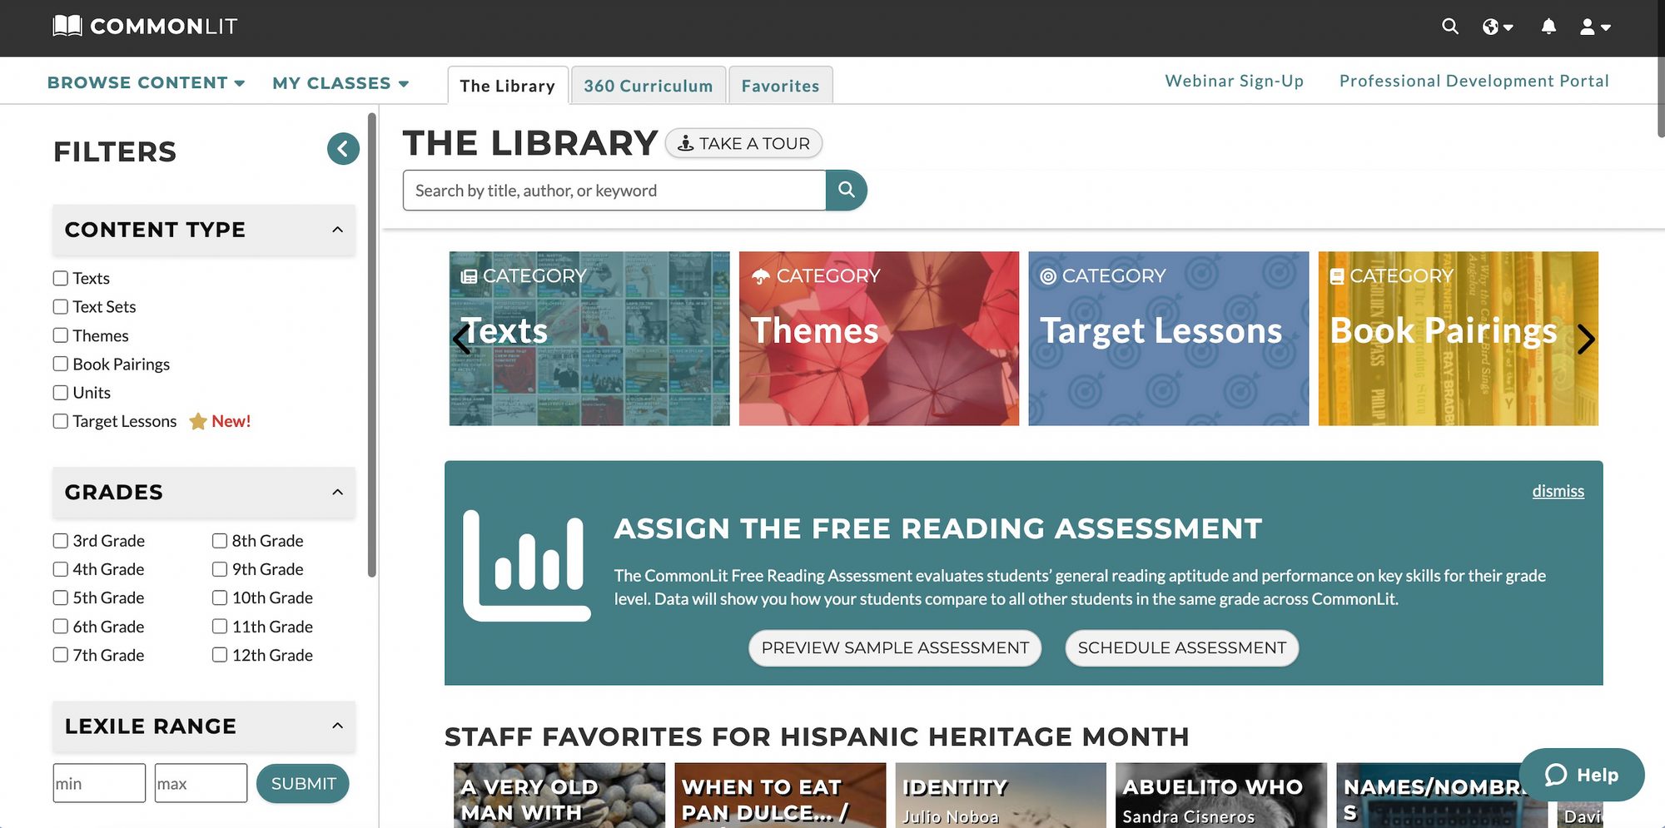Submit the Lexile range

303,784
